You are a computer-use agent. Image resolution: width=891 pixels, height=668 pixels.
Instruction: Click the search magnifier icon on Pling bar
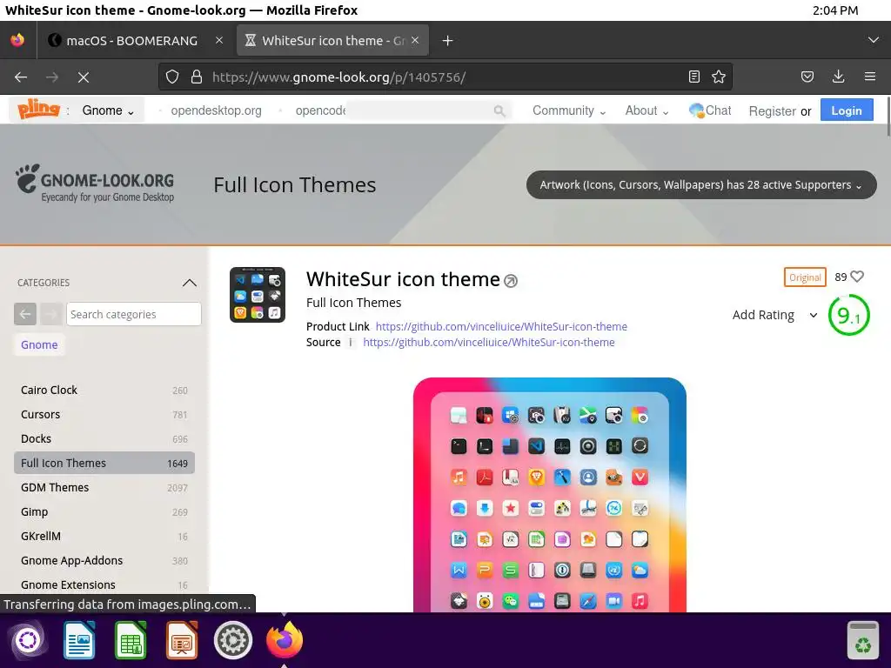pyautogui.click(x=499, y=110)
